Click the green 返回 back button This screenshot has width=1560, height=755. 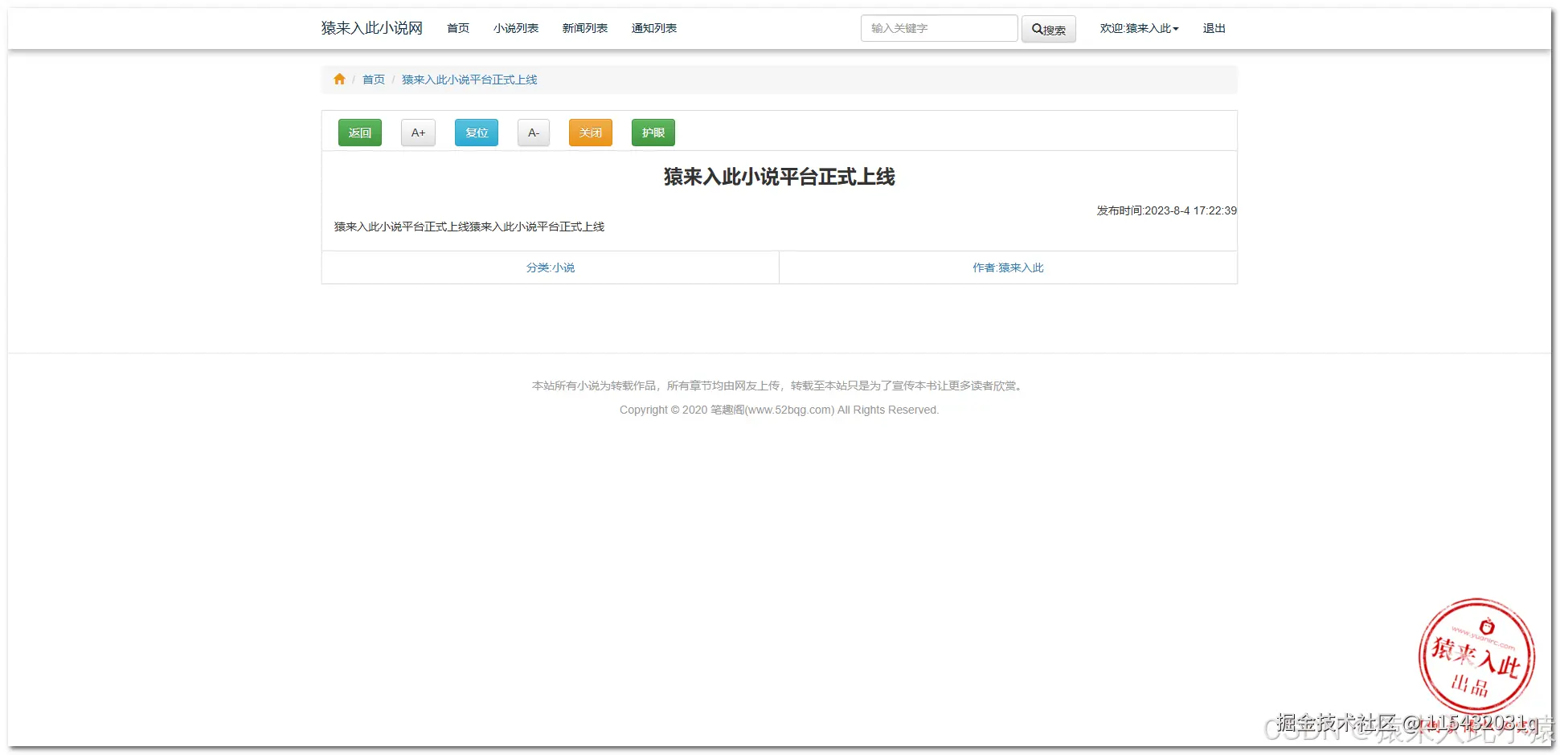[359, 132]
